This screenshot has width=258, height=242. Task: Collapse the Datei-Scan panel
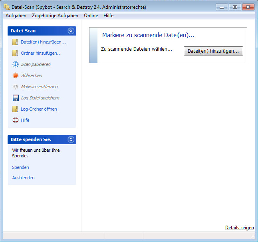71,31
